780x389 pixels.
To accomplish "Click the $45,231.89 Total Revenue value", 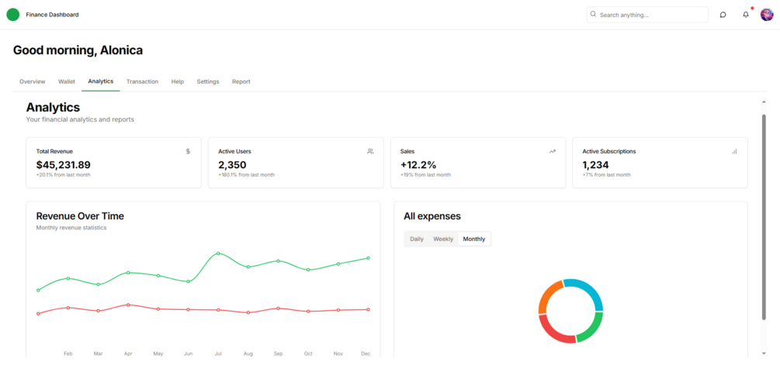I will click(x=63, y=165).
